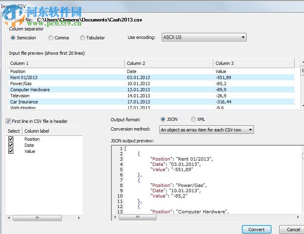Click left arrow of JSON preview scrollbar
This screenshot has width=304, height=234.
(x=115, y=217)
